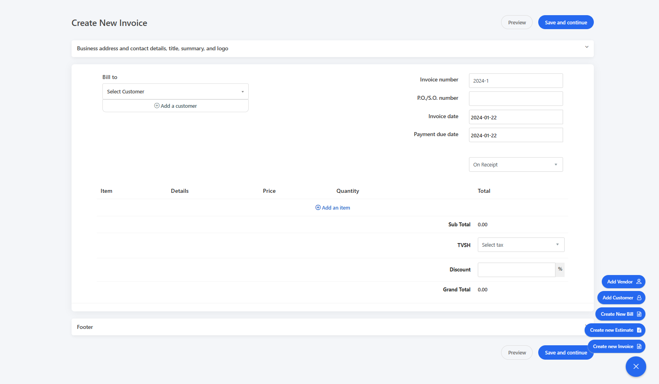Click the Payment due date field
This screenshot has height=384, width=659.
click(x=516, y=135)
